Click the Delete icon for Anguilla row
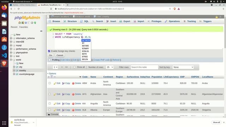Screen dimensions: 226x127 tap(73, 103)
